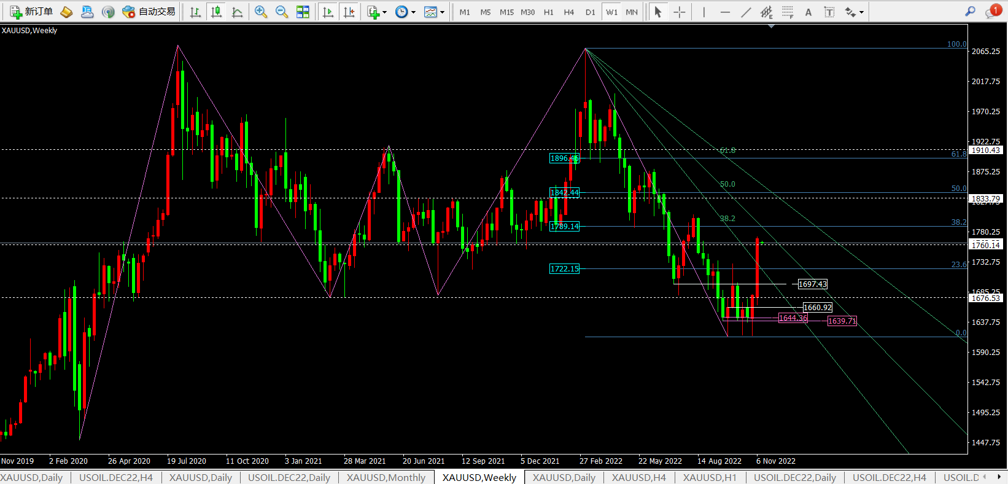Select the equidistant channel tool
The width and height of the screenshot is (1008, 484).
click(x=767, y=12)
